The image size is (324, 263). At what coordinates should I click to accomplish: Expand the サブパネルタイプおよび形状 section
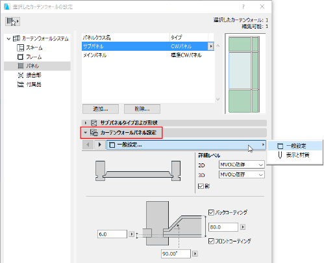point(86,123)
